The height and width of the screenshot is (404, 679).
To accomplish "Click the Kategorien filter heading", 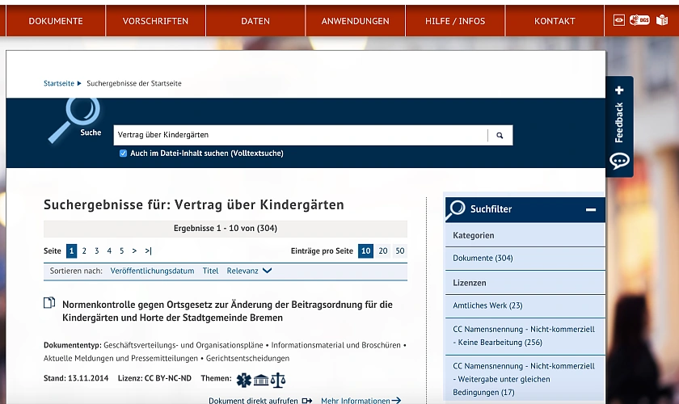I will (x=474, y=236).
